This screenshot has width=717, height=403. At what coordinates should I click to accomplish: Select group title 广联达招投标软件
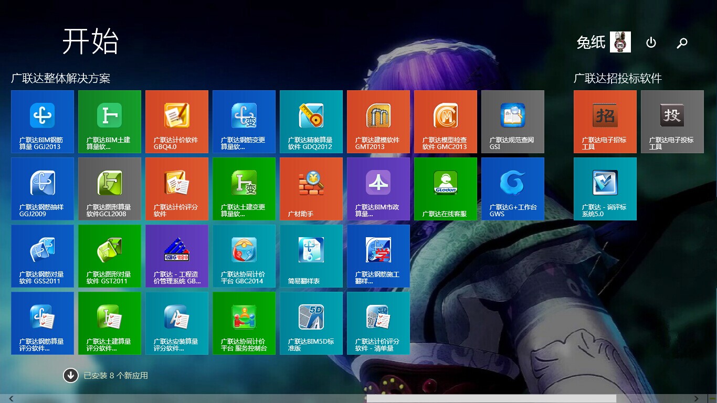pos(618,79)
